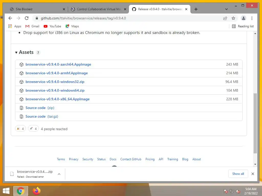The image size is (262, 196).
Task: Share this page using the share icon
Action: coord(225,18)
